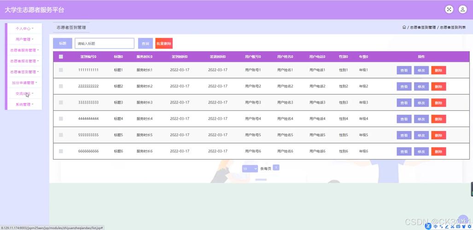
Task: Click 修改 for row 5555555555
Action: 421,135
